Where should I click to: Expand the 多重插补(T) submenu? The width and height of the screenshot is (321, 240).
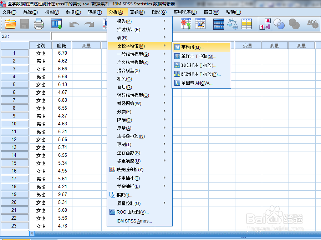click(139, 178)
